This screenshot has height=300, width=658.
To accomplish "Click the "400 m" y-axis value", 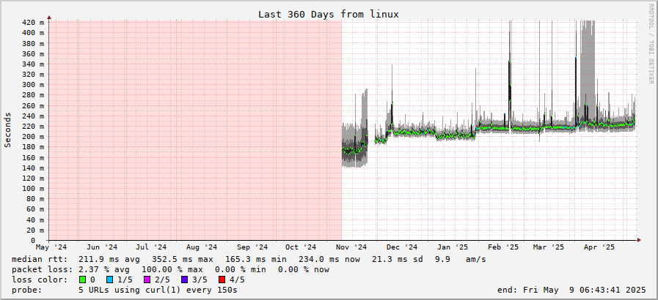I will pyautogui.click(x=32, y=33).
